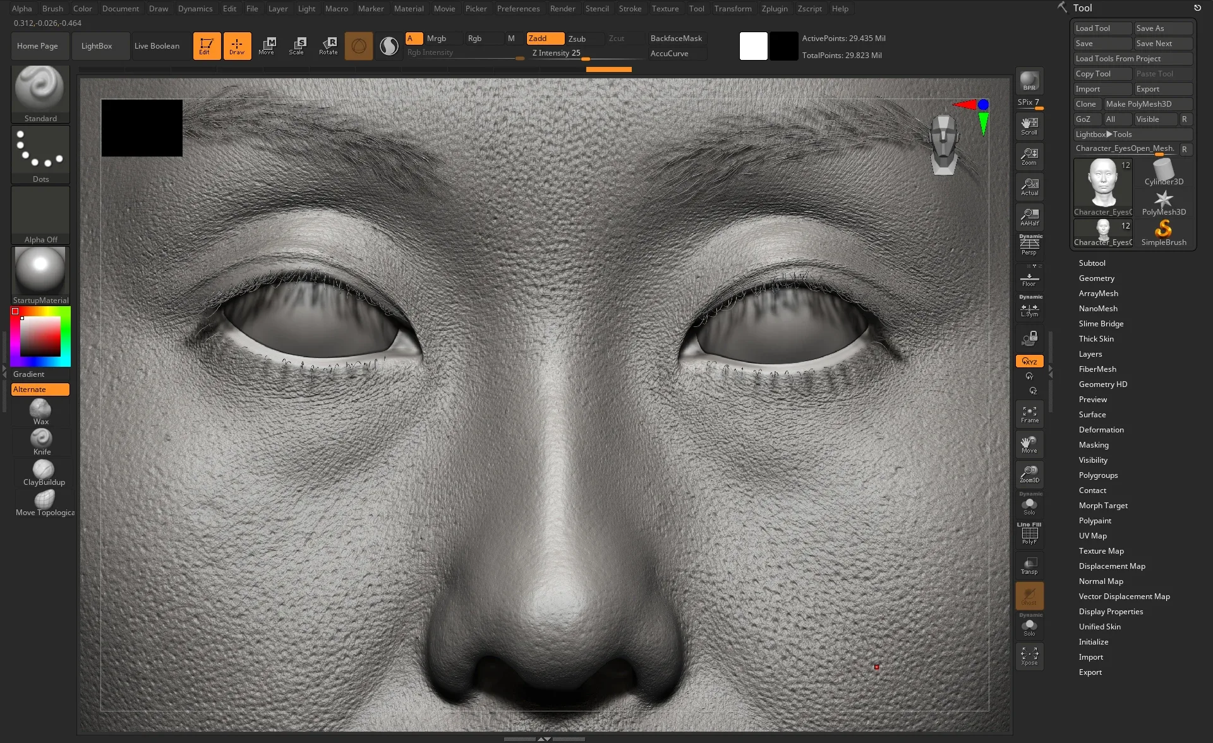Screen dimensions: 1213x743
Task: Open the SimpleBrush tool in Tool palette
Action: pos(1163,232)
